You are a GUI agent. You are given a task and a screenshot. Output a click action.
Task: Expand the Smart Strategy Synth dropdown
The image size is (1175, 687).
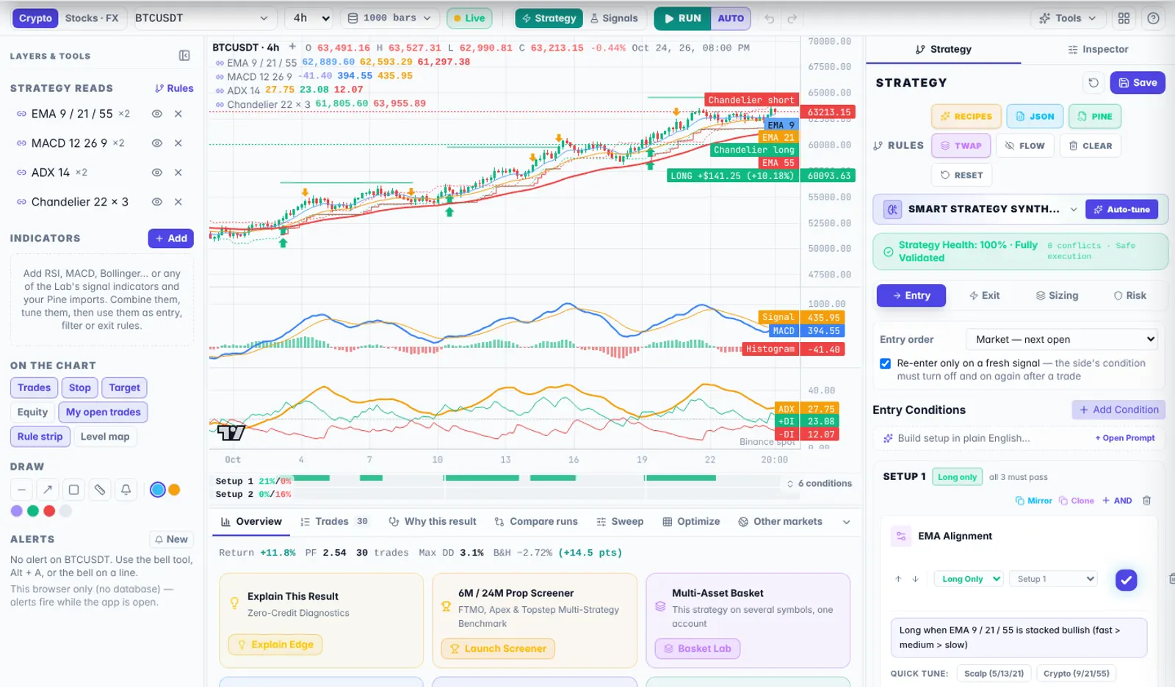(x=1073, y=209)
